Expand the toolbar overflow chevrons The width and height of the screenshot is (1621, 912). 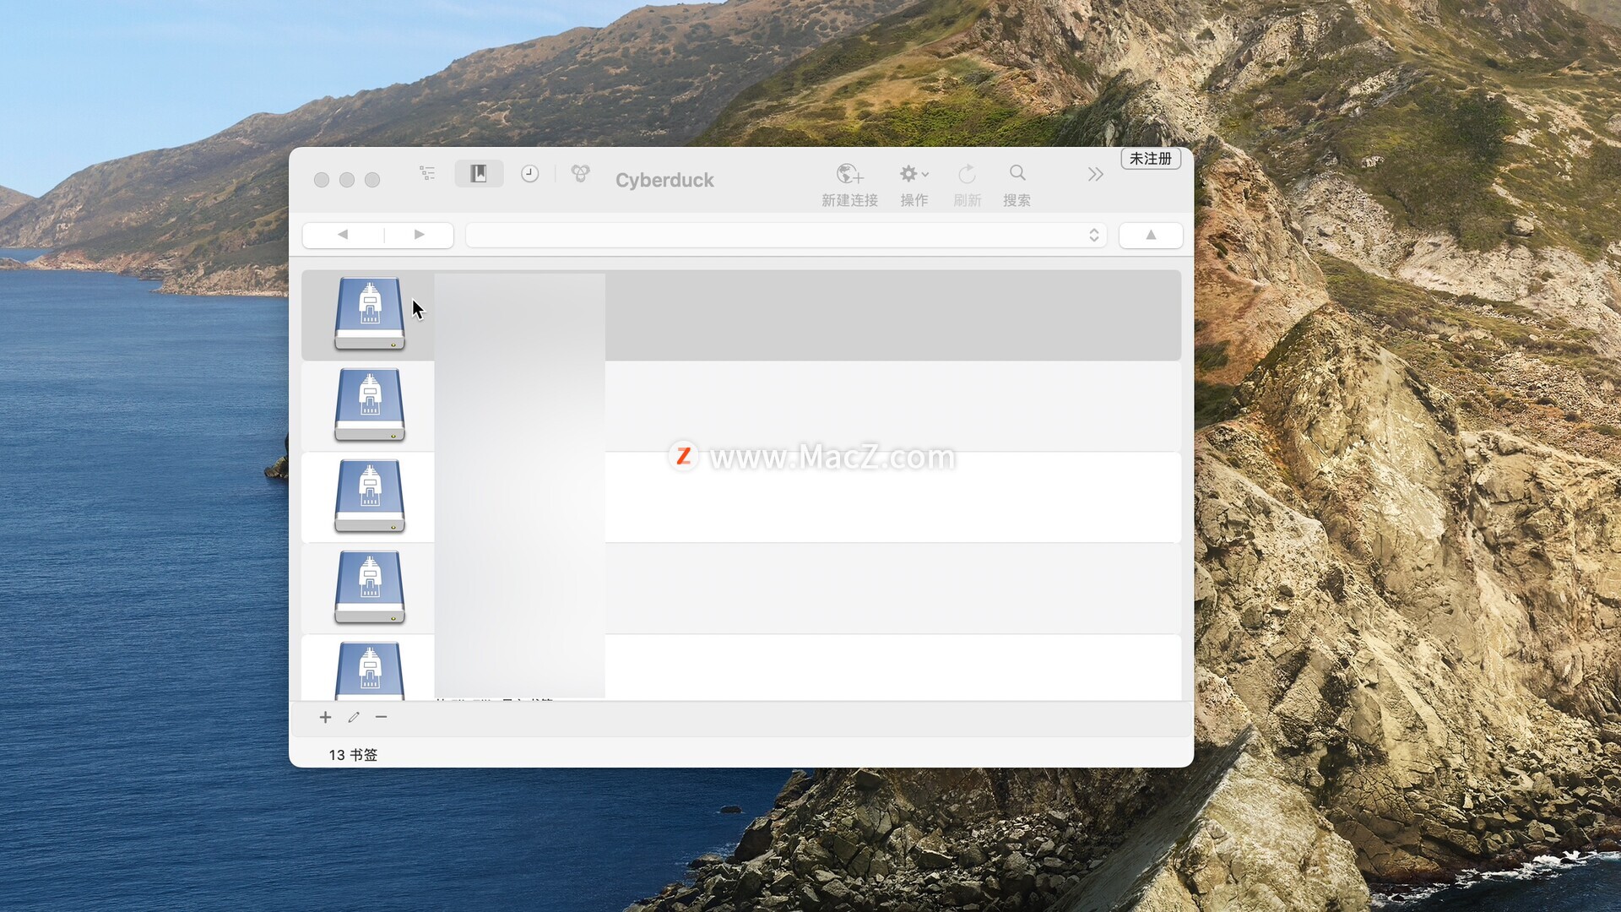(x=1095, y=175)
